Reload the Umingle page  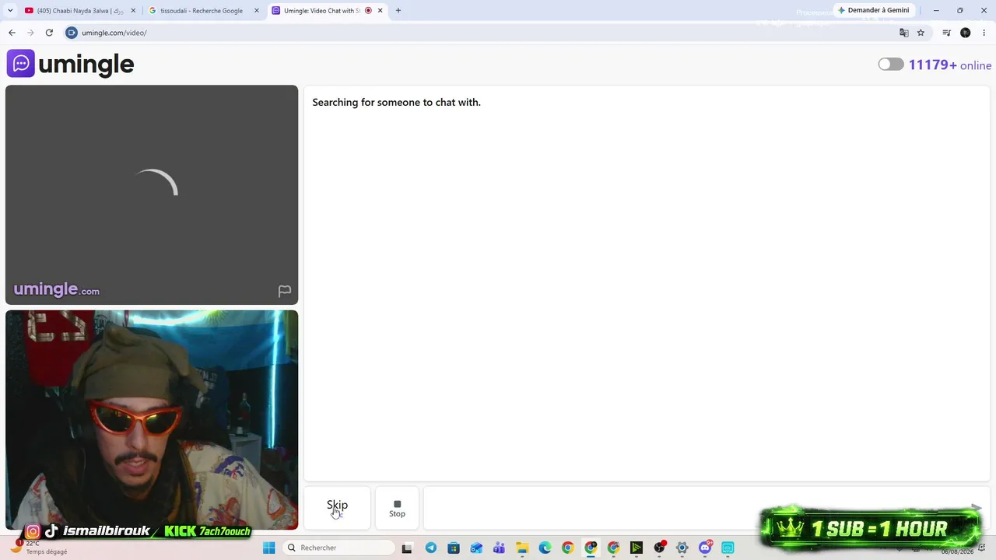[49, 33]
